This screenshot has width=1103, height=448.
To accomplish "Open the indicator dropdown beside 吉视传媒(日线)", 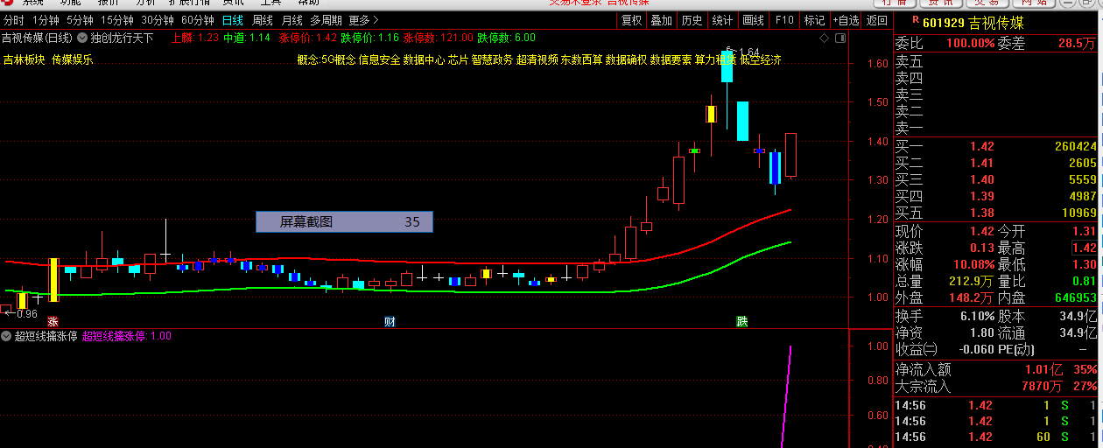I will point(82,38).
